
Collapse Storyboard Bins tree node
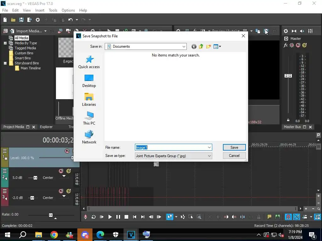click(5, 63)
